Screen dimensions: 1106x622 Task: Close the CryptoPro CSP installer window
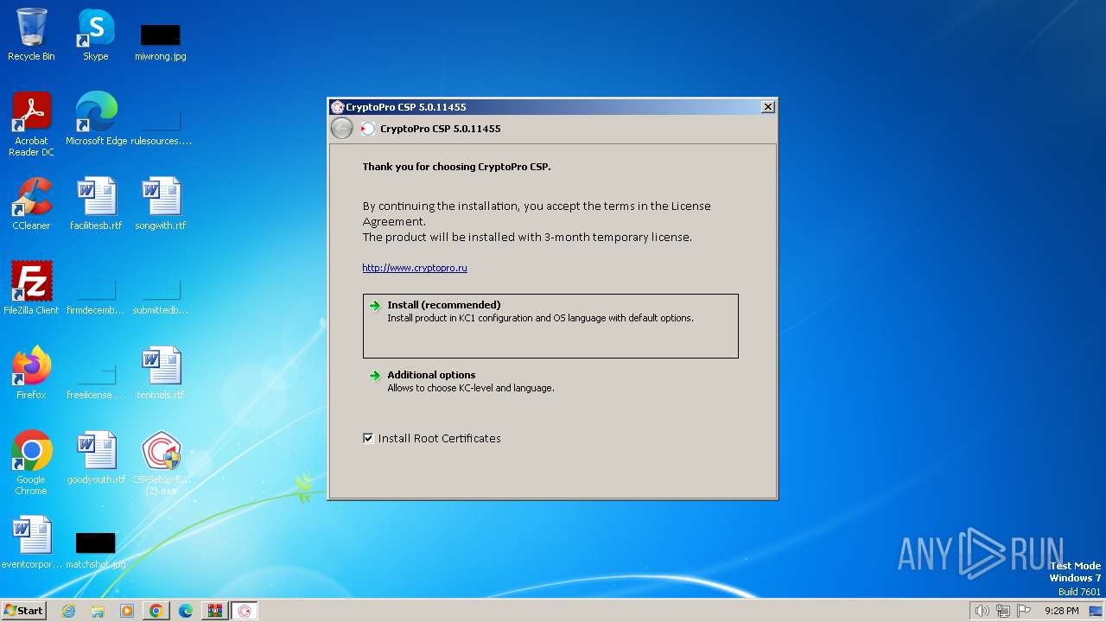click(x=767, y=107)
